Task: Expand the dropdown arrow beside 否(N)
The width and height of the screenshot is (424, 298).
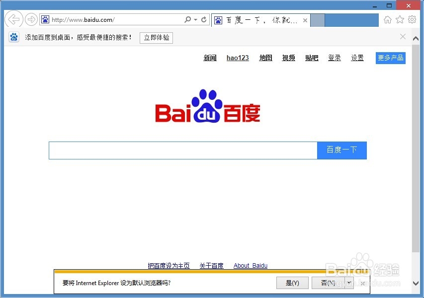Action: click(x=349, y=283)
